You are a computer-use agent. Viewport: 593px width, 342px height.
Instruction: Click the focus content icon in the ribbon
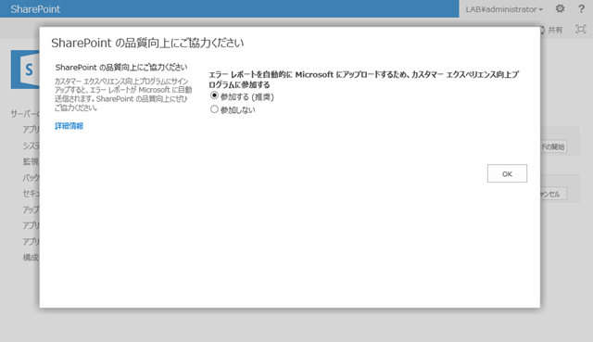click(581, 29)
